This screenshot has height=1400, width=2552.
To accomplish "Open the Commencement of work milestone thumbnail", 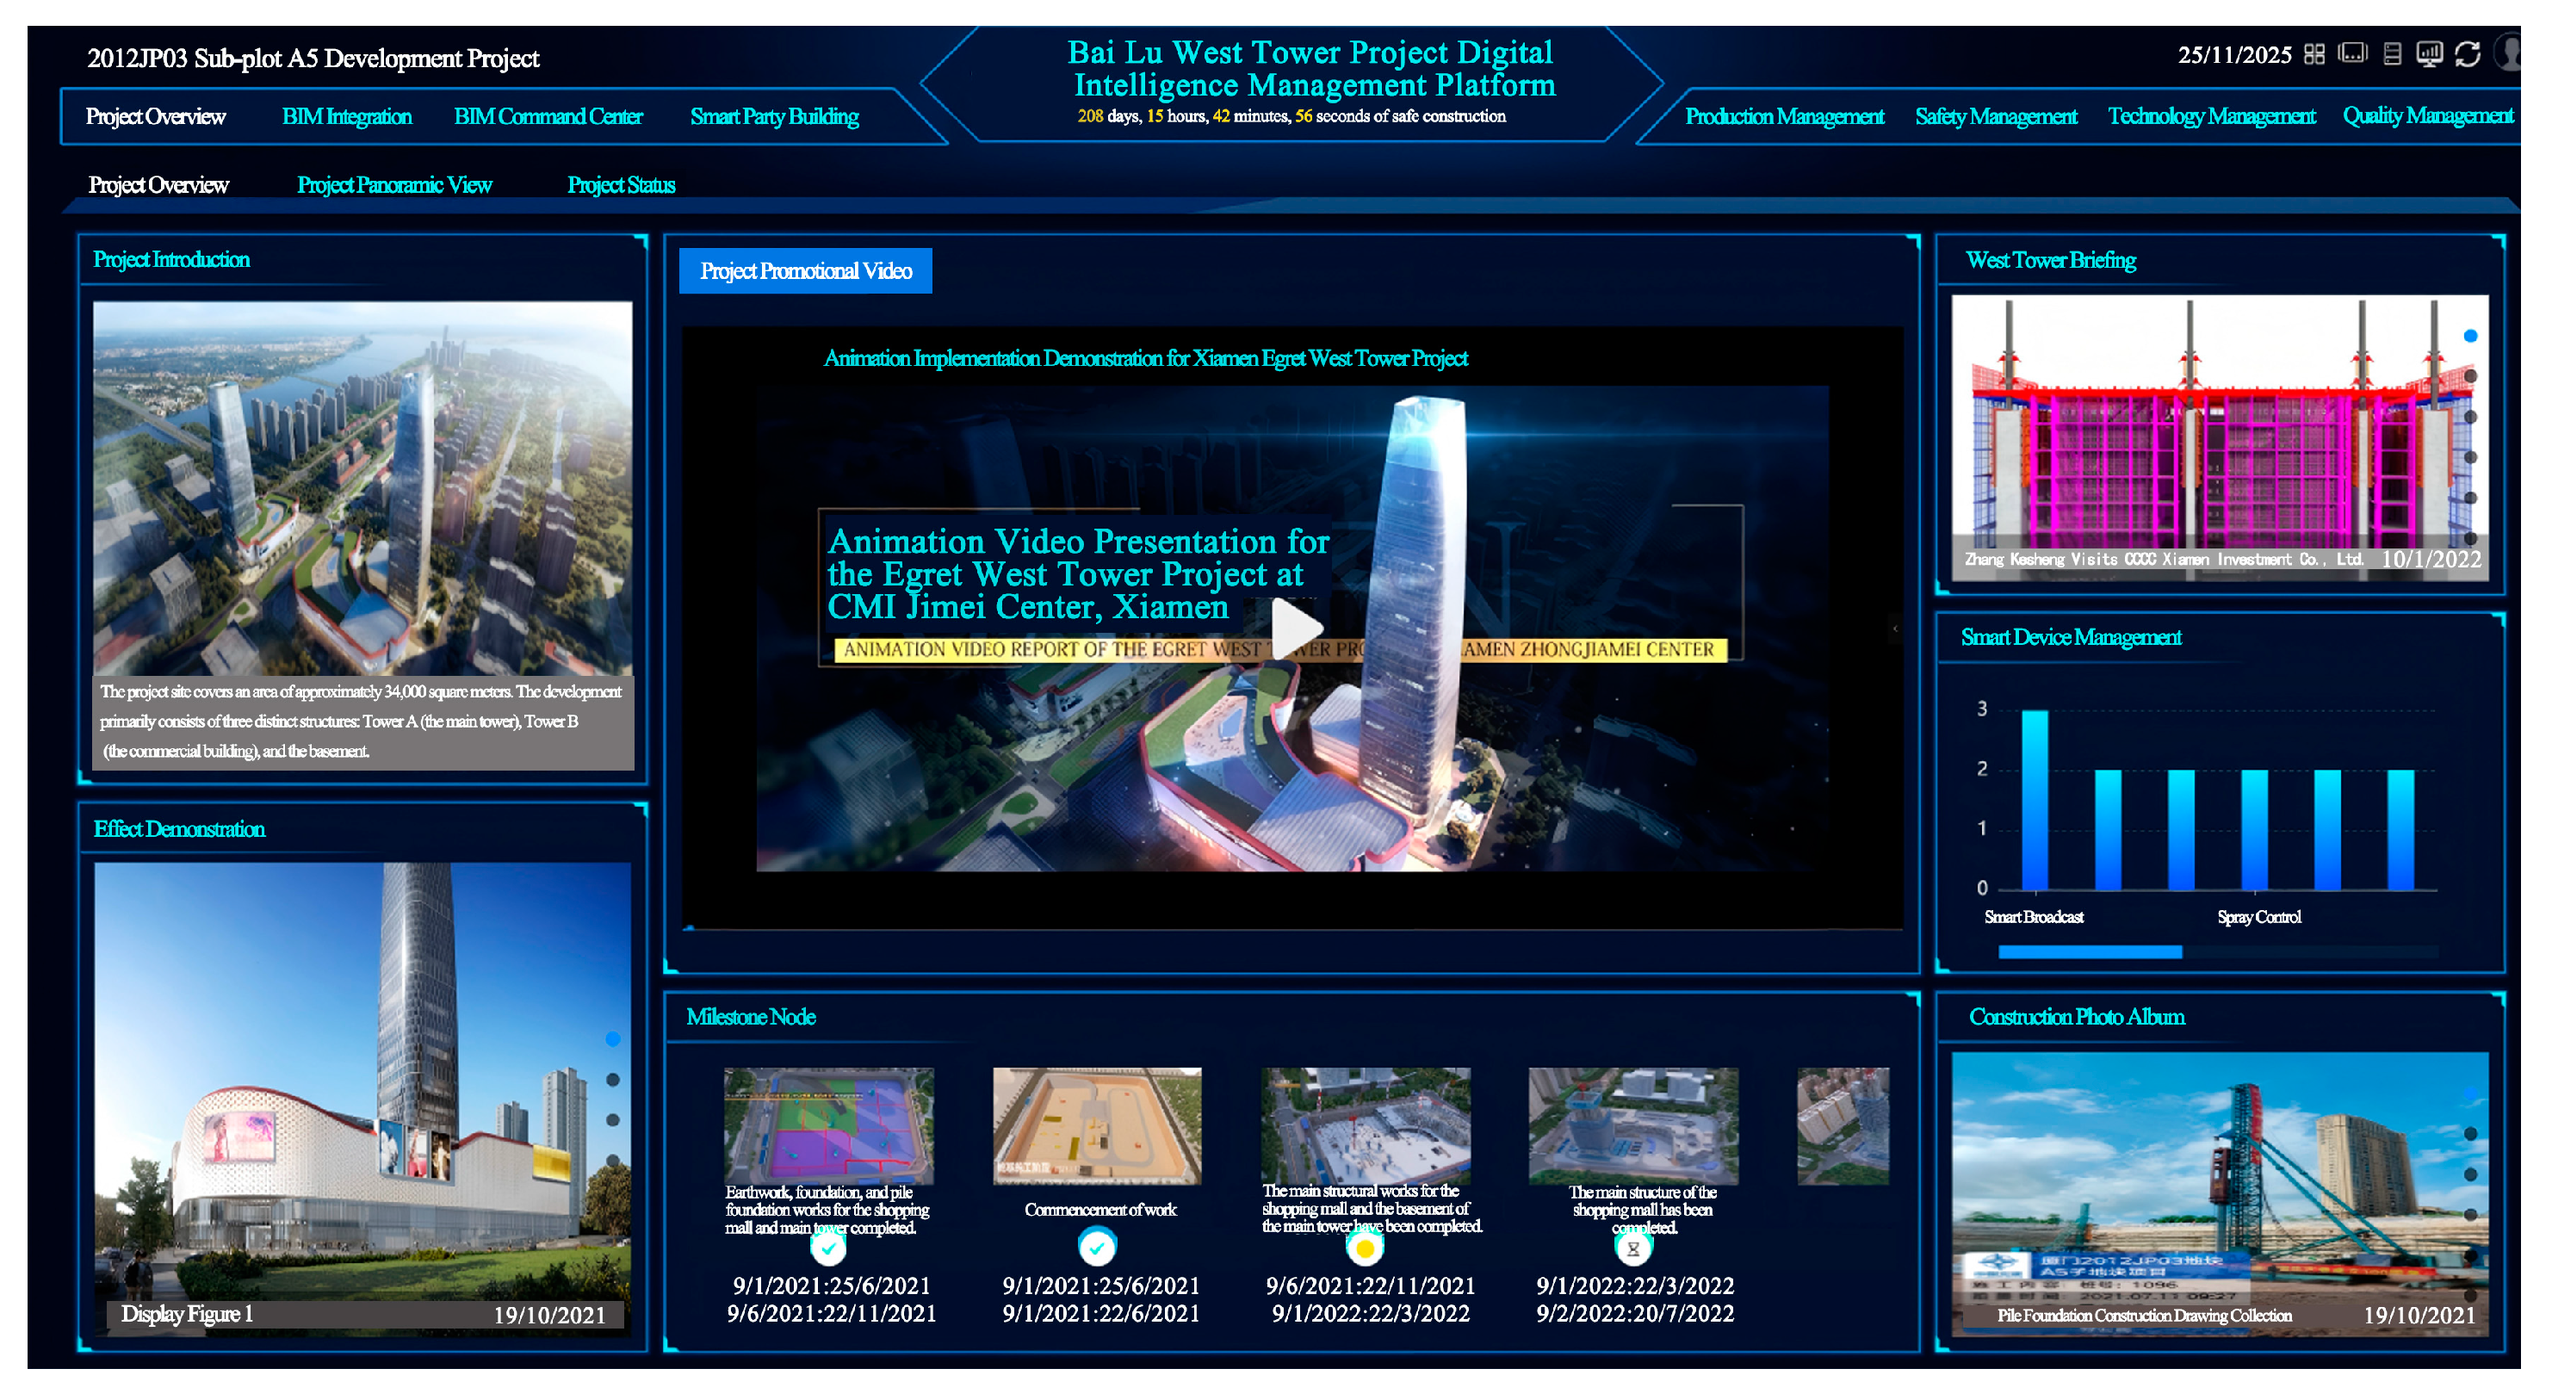I will (x=1097, y=1124).
